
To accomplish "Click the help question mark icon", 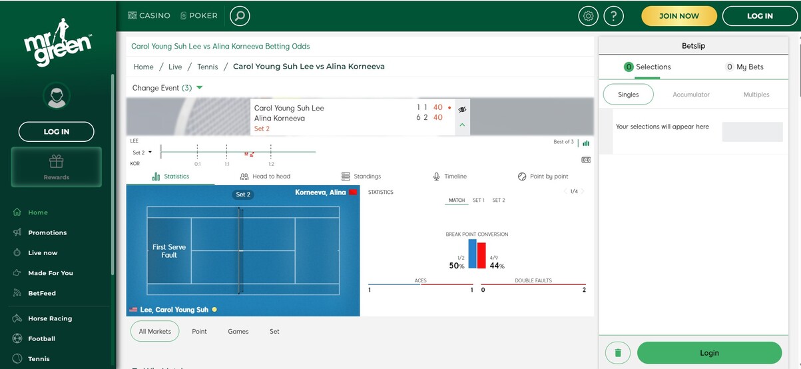I will 613,16.
